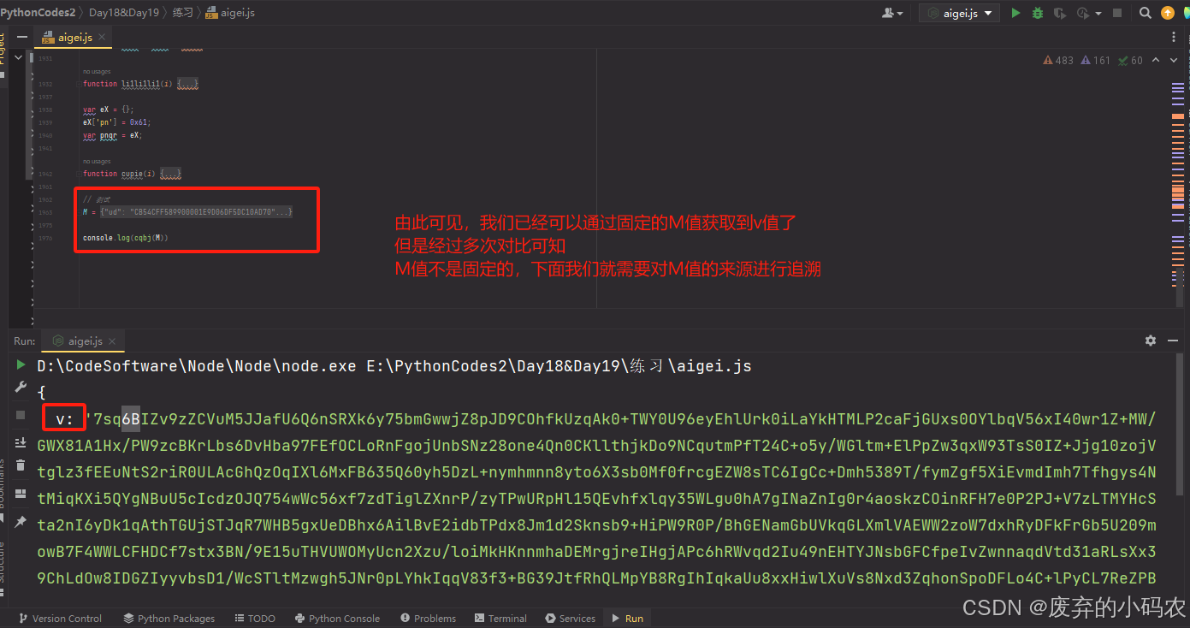Viewport: 1190px width, 628px height.
Task: Open the TODO tool window
Action: point(254,618)
